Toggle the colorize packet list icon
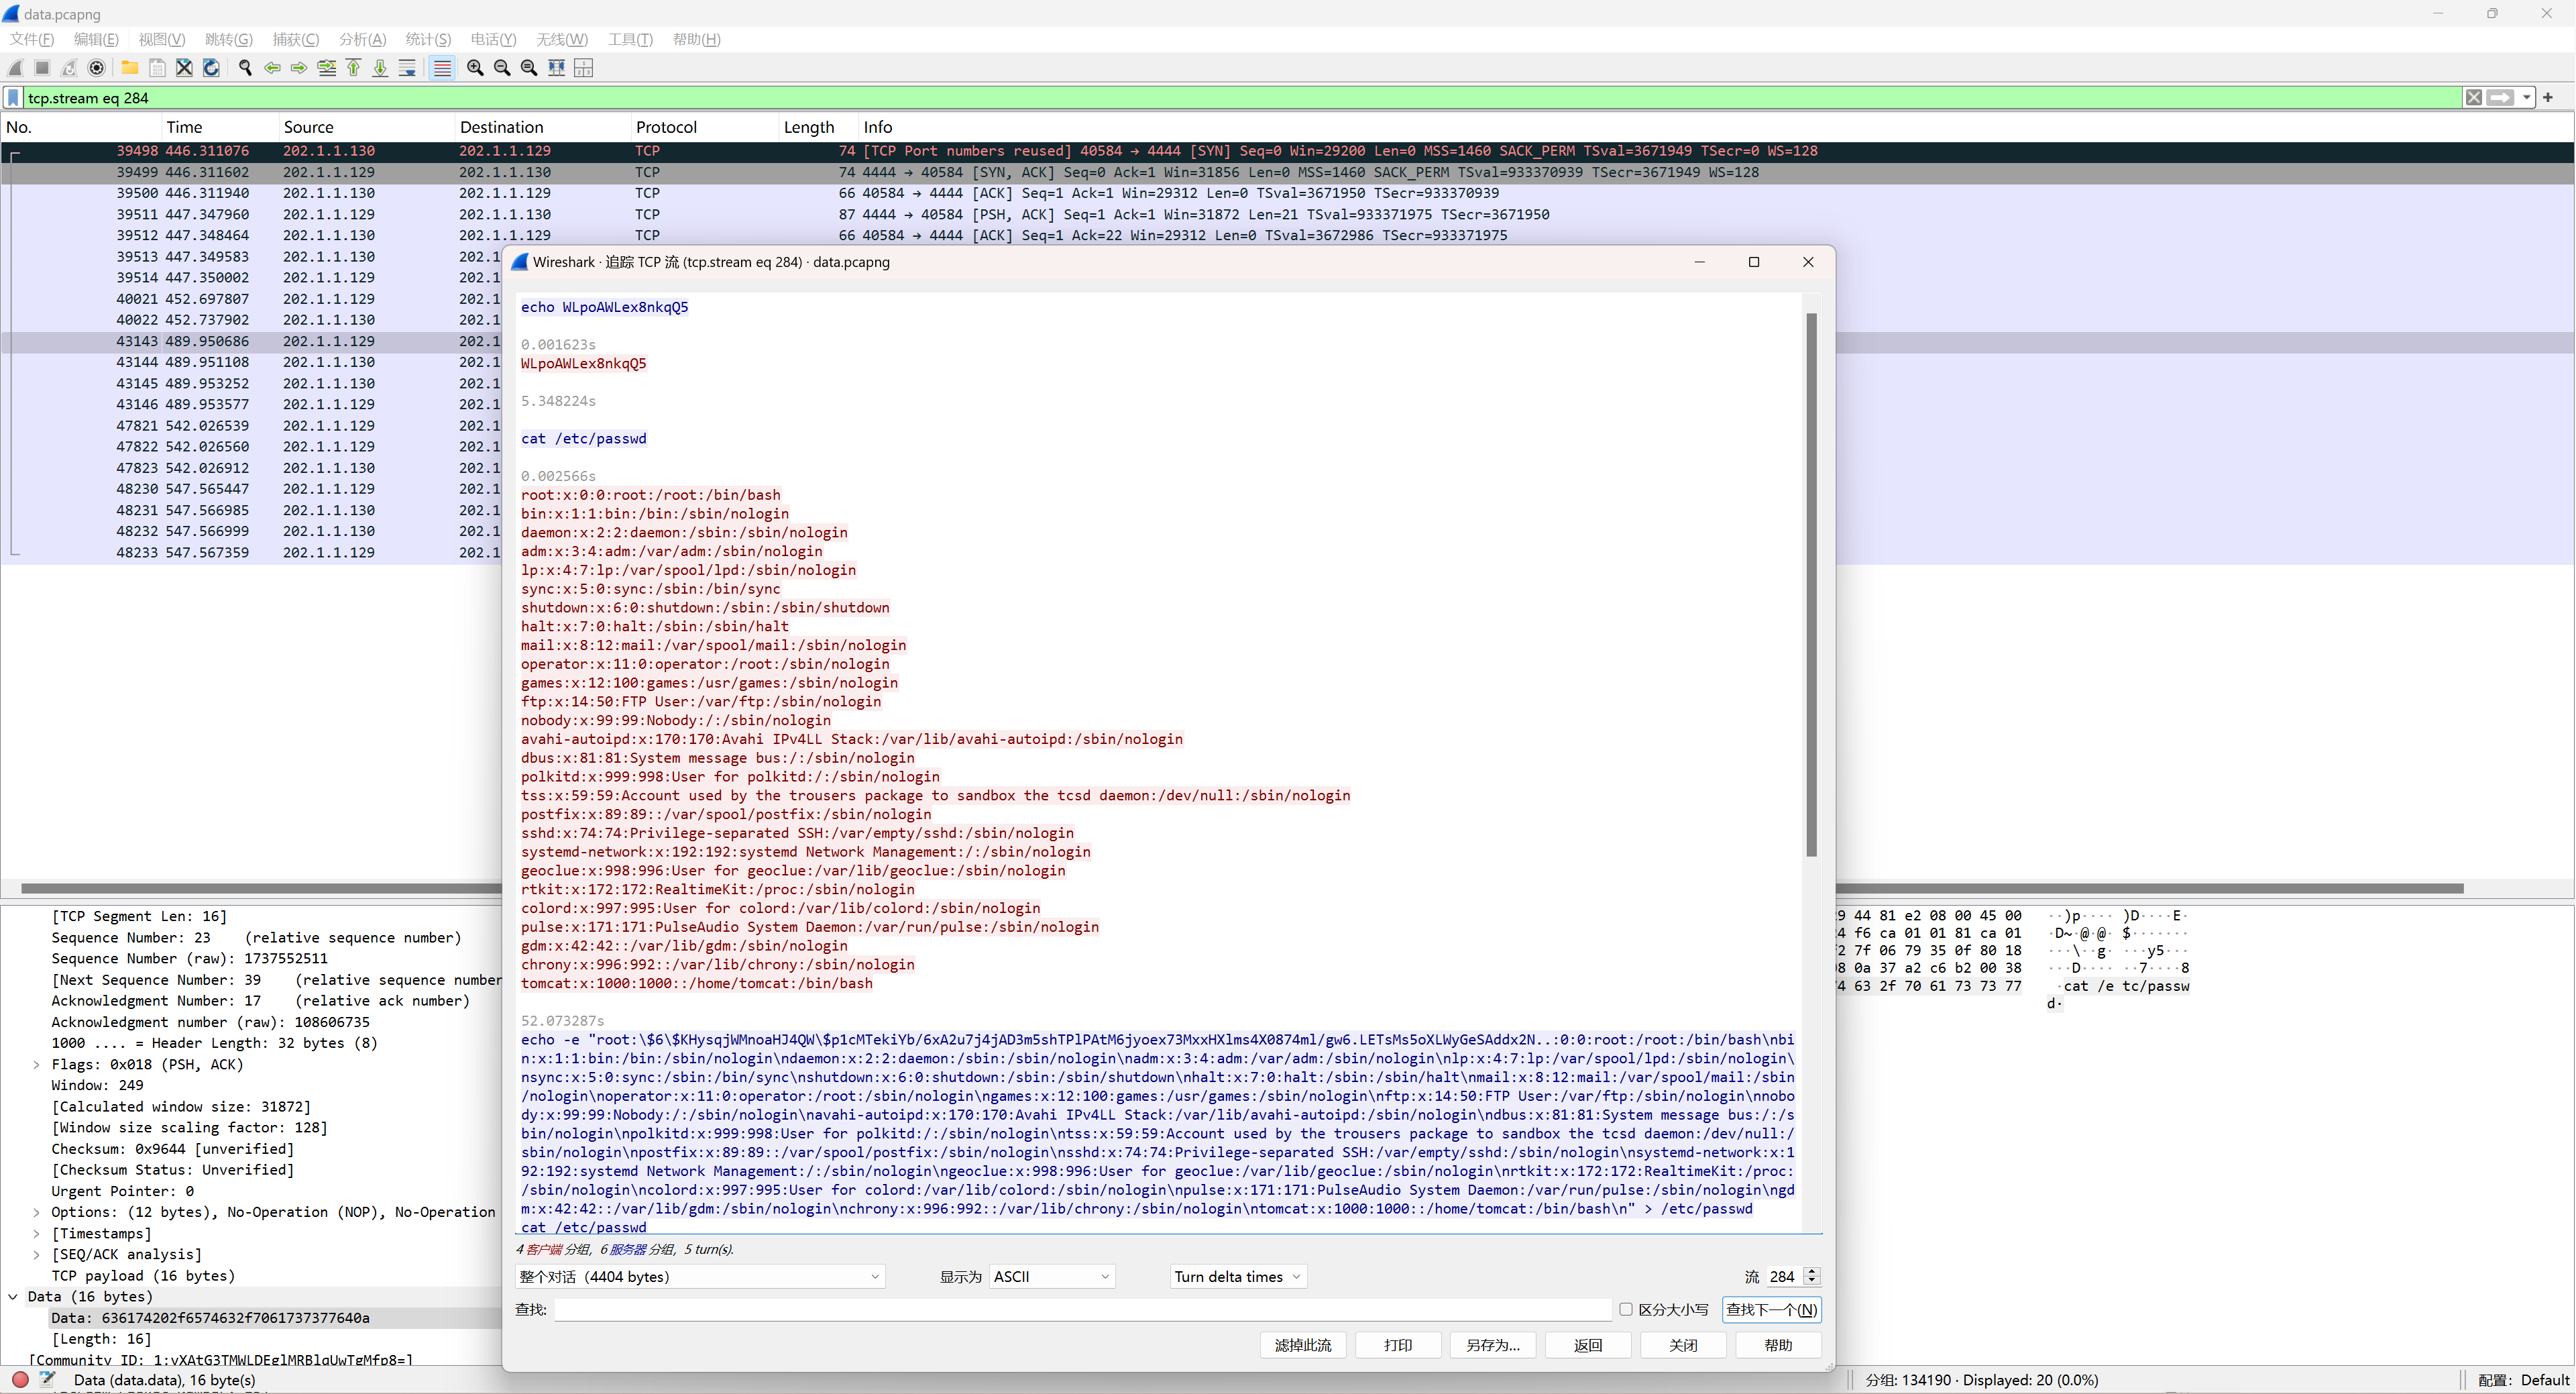The width and height of the screenshot is (2576, 1394). point(442,68)
